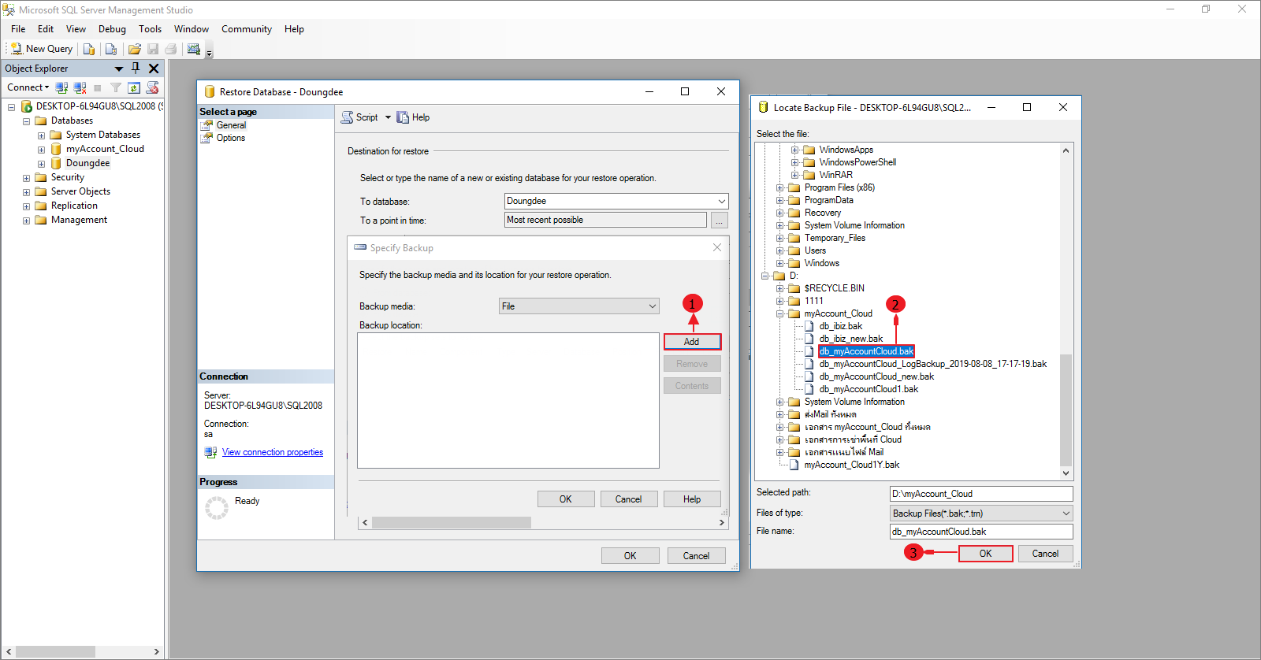
Task: Expand the System Databases node
Action: [41, 135]
